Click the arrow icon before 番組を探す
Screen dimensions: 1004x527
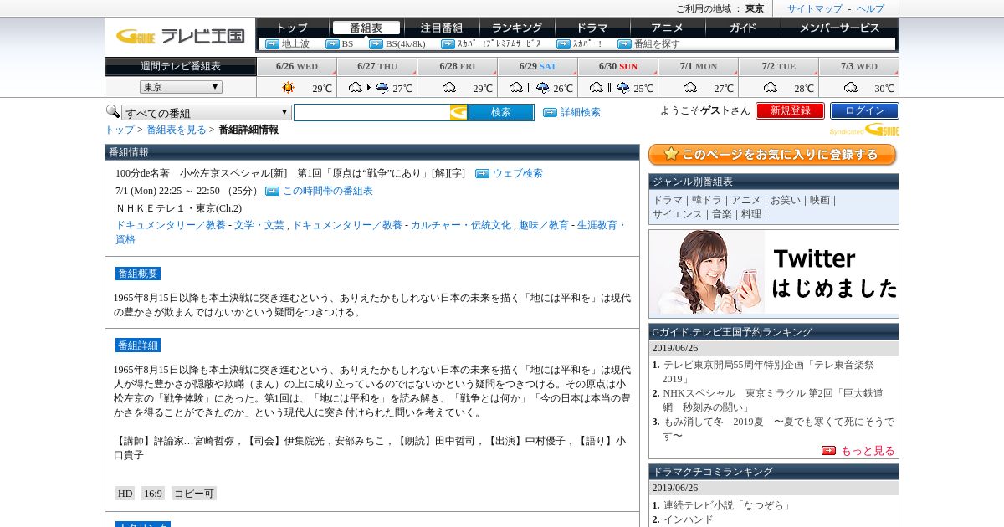click(624, 43)
